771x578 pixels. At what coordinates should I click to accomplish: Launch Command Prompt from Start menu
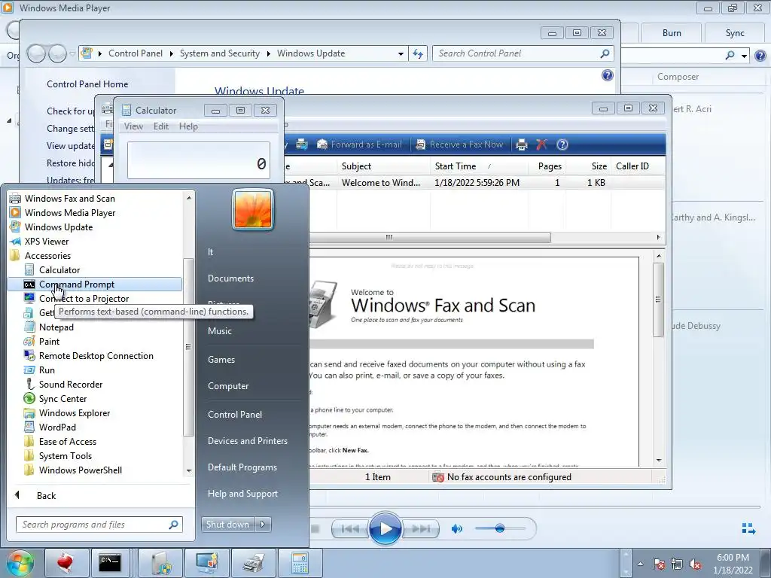click(76, 284)
